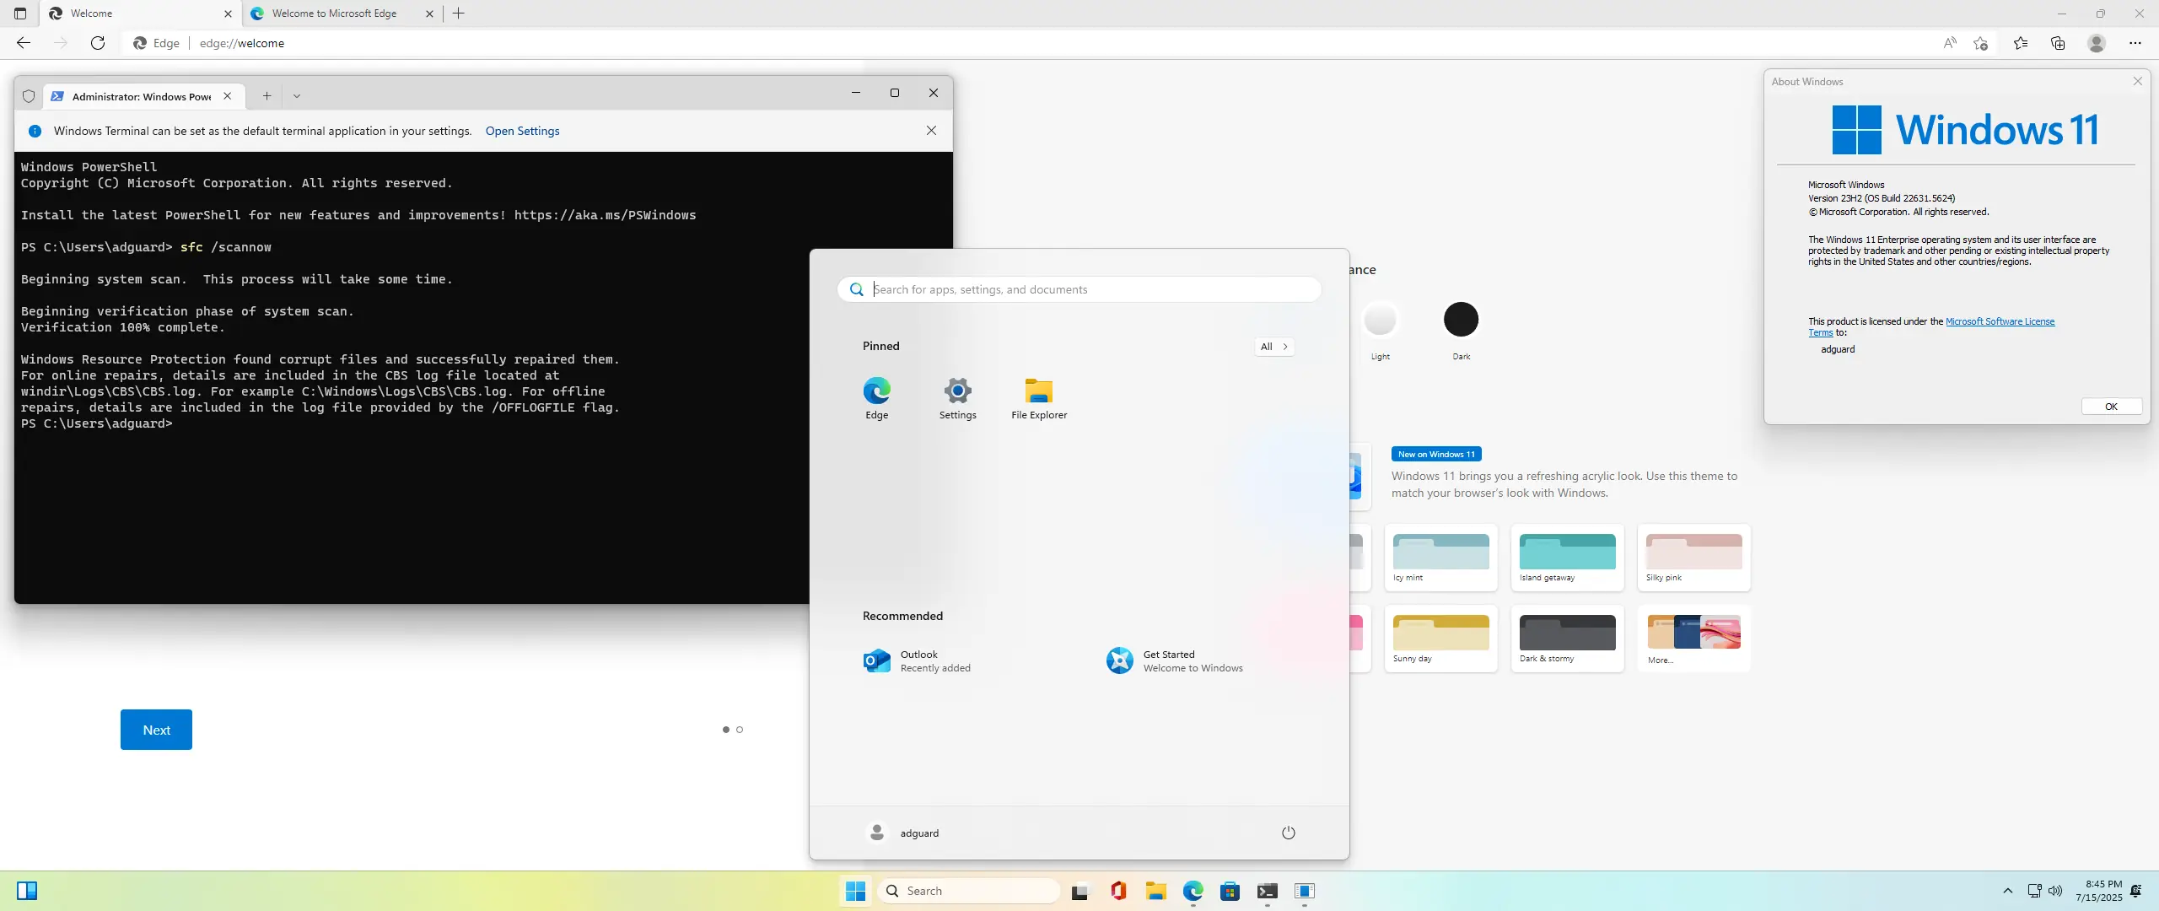This screenshot has width=2159, height=911.
Task: Launch File Explorer from the Start menu
Action: (1037, 398)
